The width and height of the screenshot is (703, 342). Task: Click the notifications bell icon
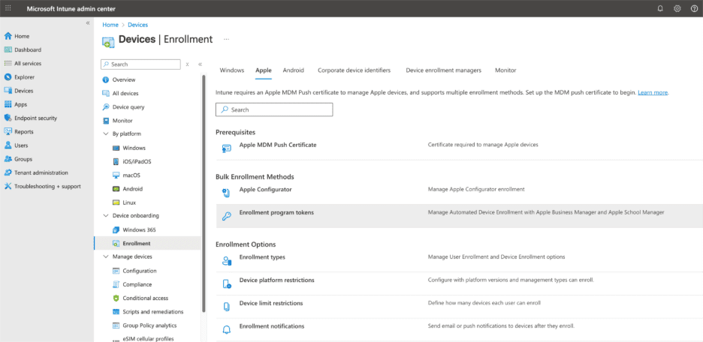[660, 8]
